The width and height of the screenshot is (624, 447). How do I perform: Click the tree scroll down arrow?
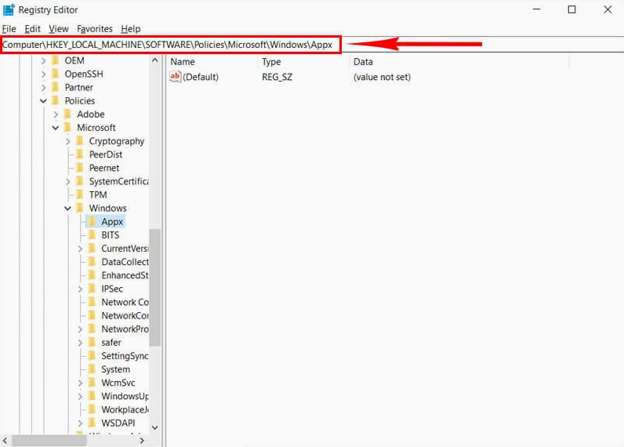pyautogui.click(x=154, y=427)
